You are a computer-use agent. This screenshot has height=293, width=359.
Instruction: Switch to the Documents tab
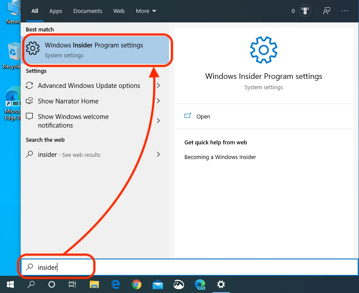tap(87, 11)
